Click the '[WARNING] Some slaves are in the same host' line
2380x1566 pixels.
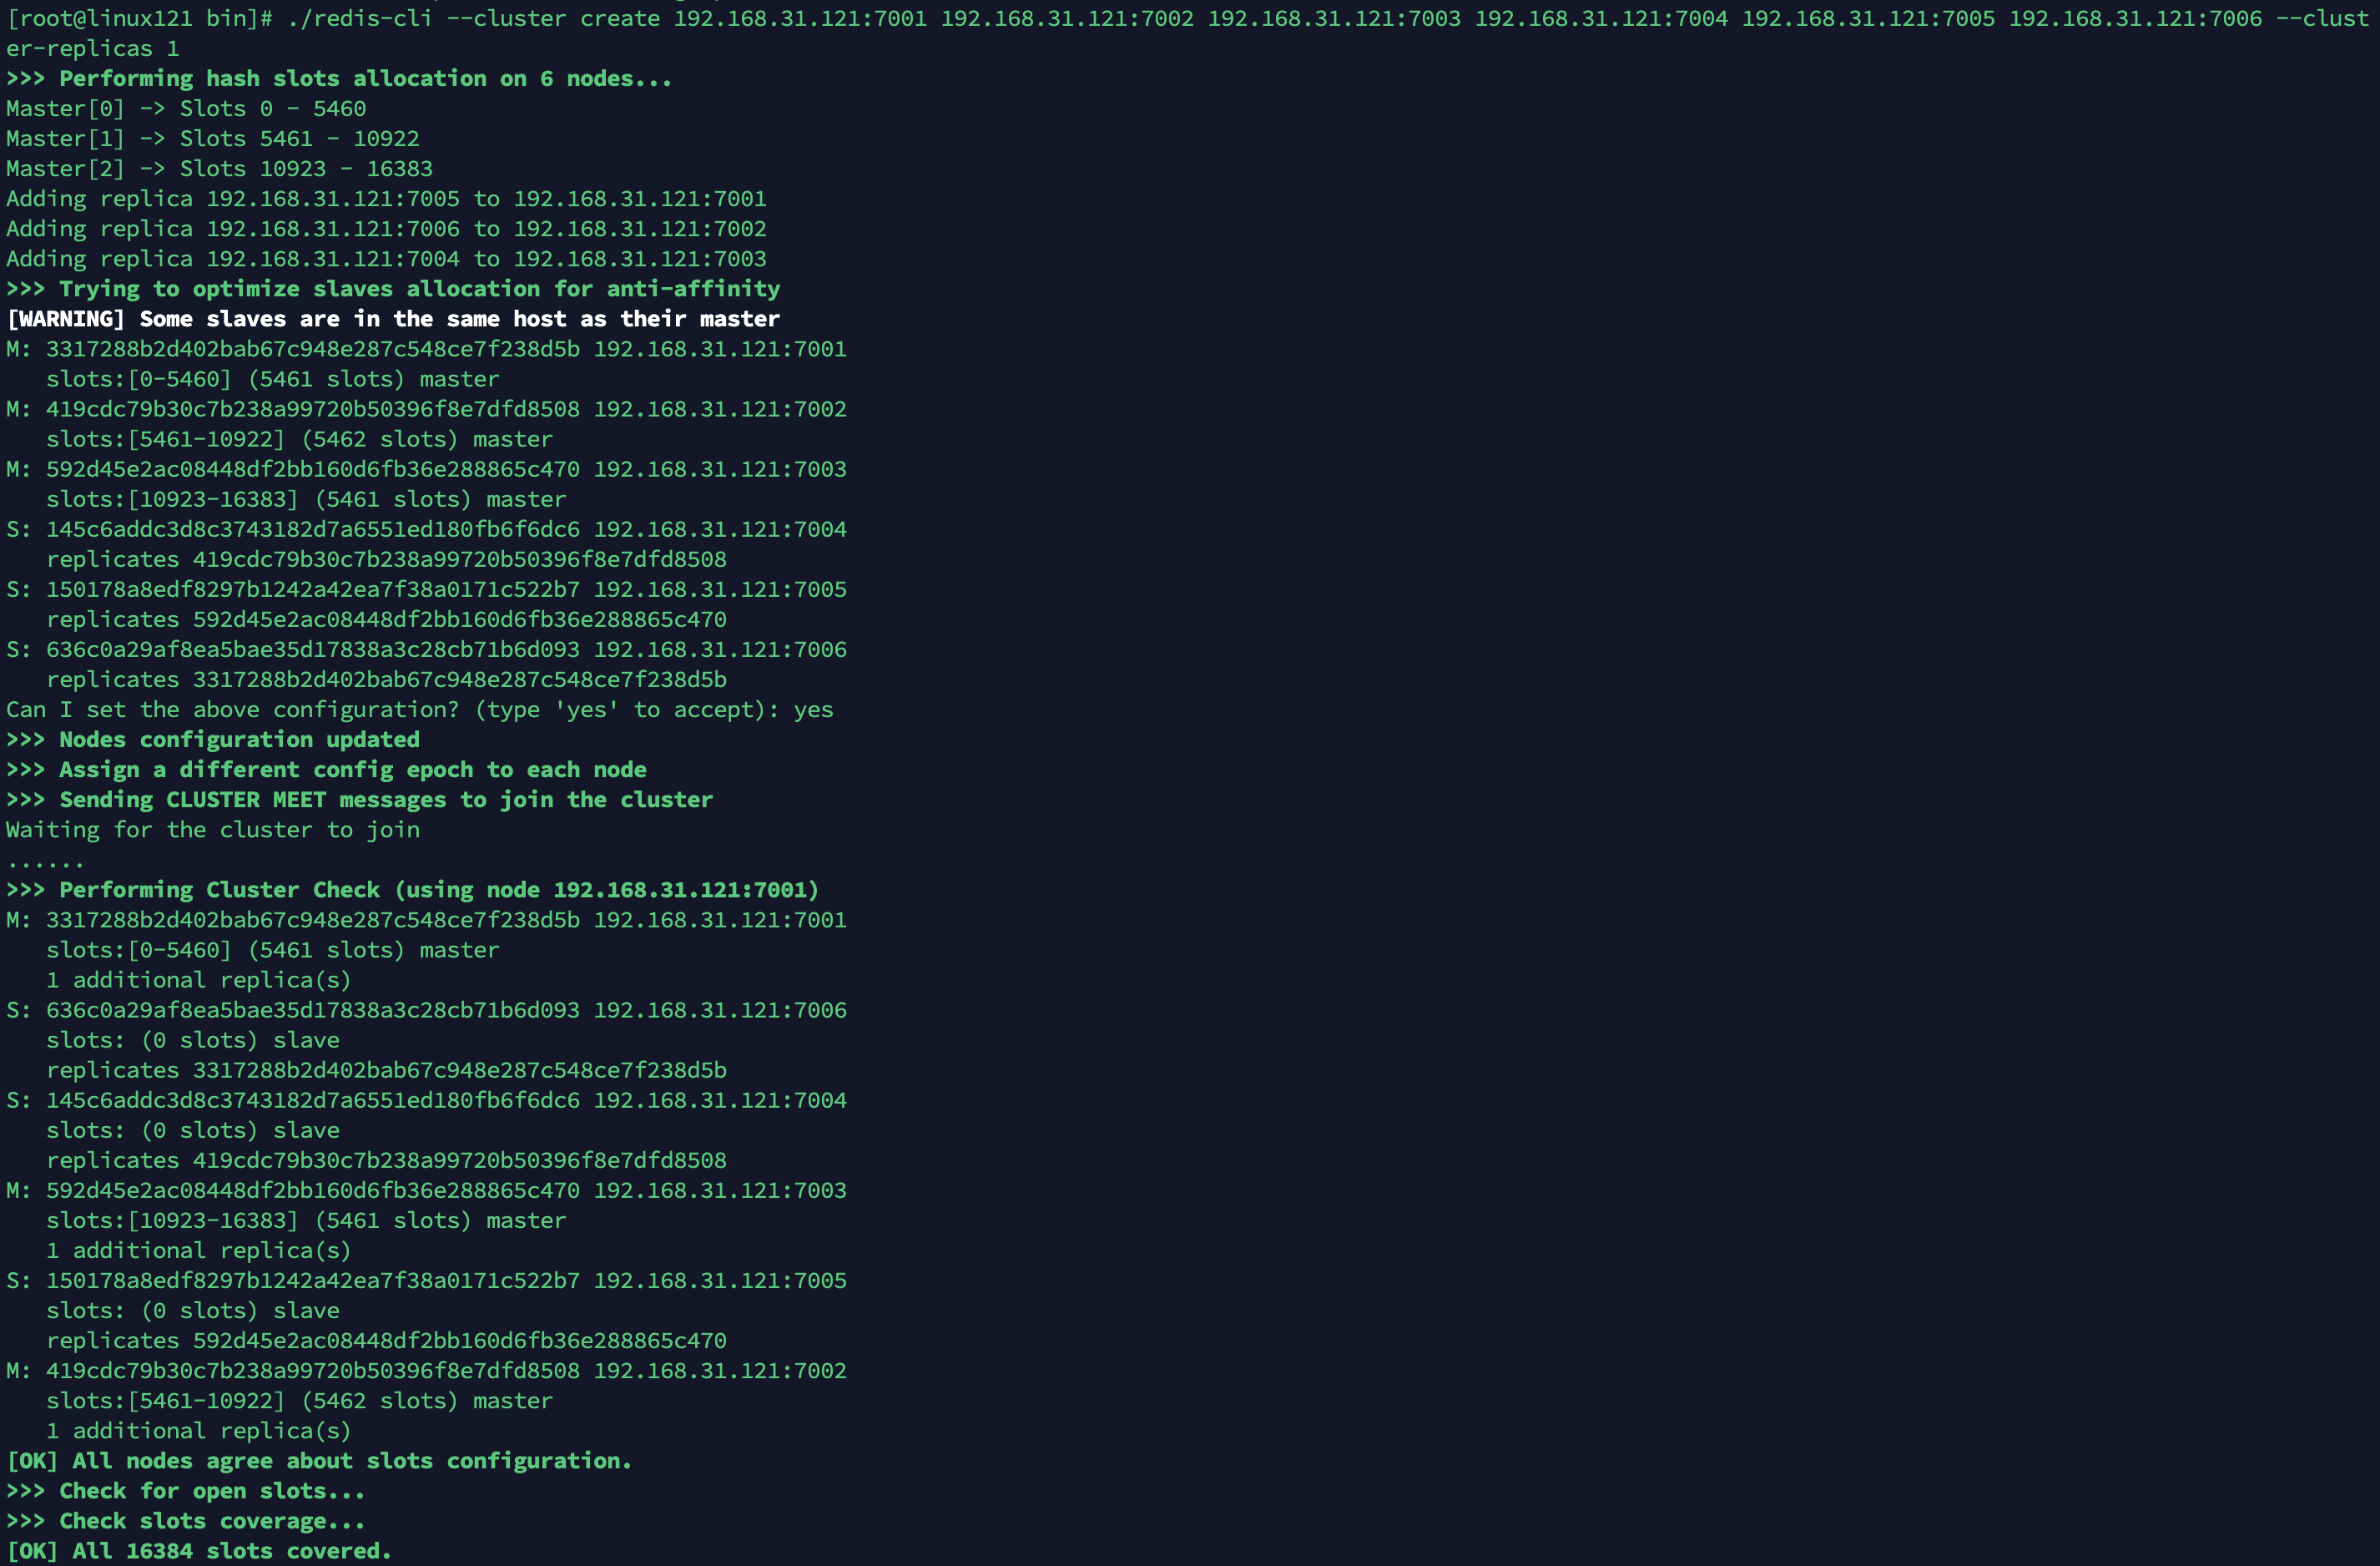393,319
